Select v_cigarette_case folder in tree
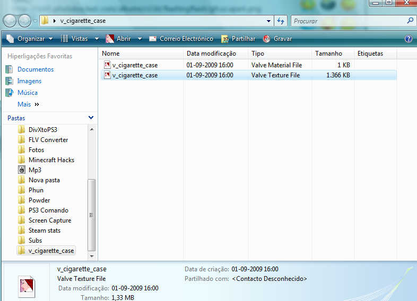417x301 pixels. (x=46, y=251)
